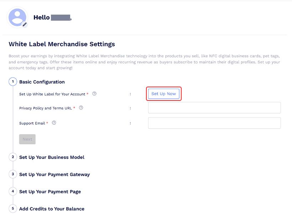Image resolution: width=292 pixels, height=222 pixels.
Task: Select step 3 number circle
Action: point(13,174)
